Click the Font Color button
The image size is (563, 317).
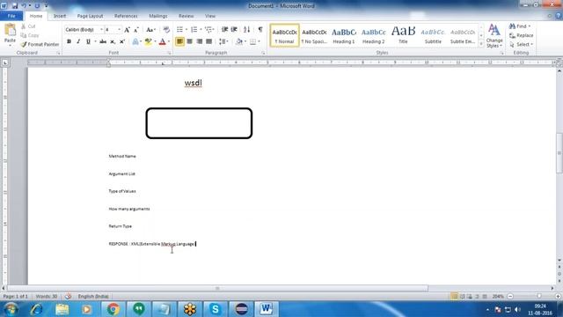pos(162,41)
